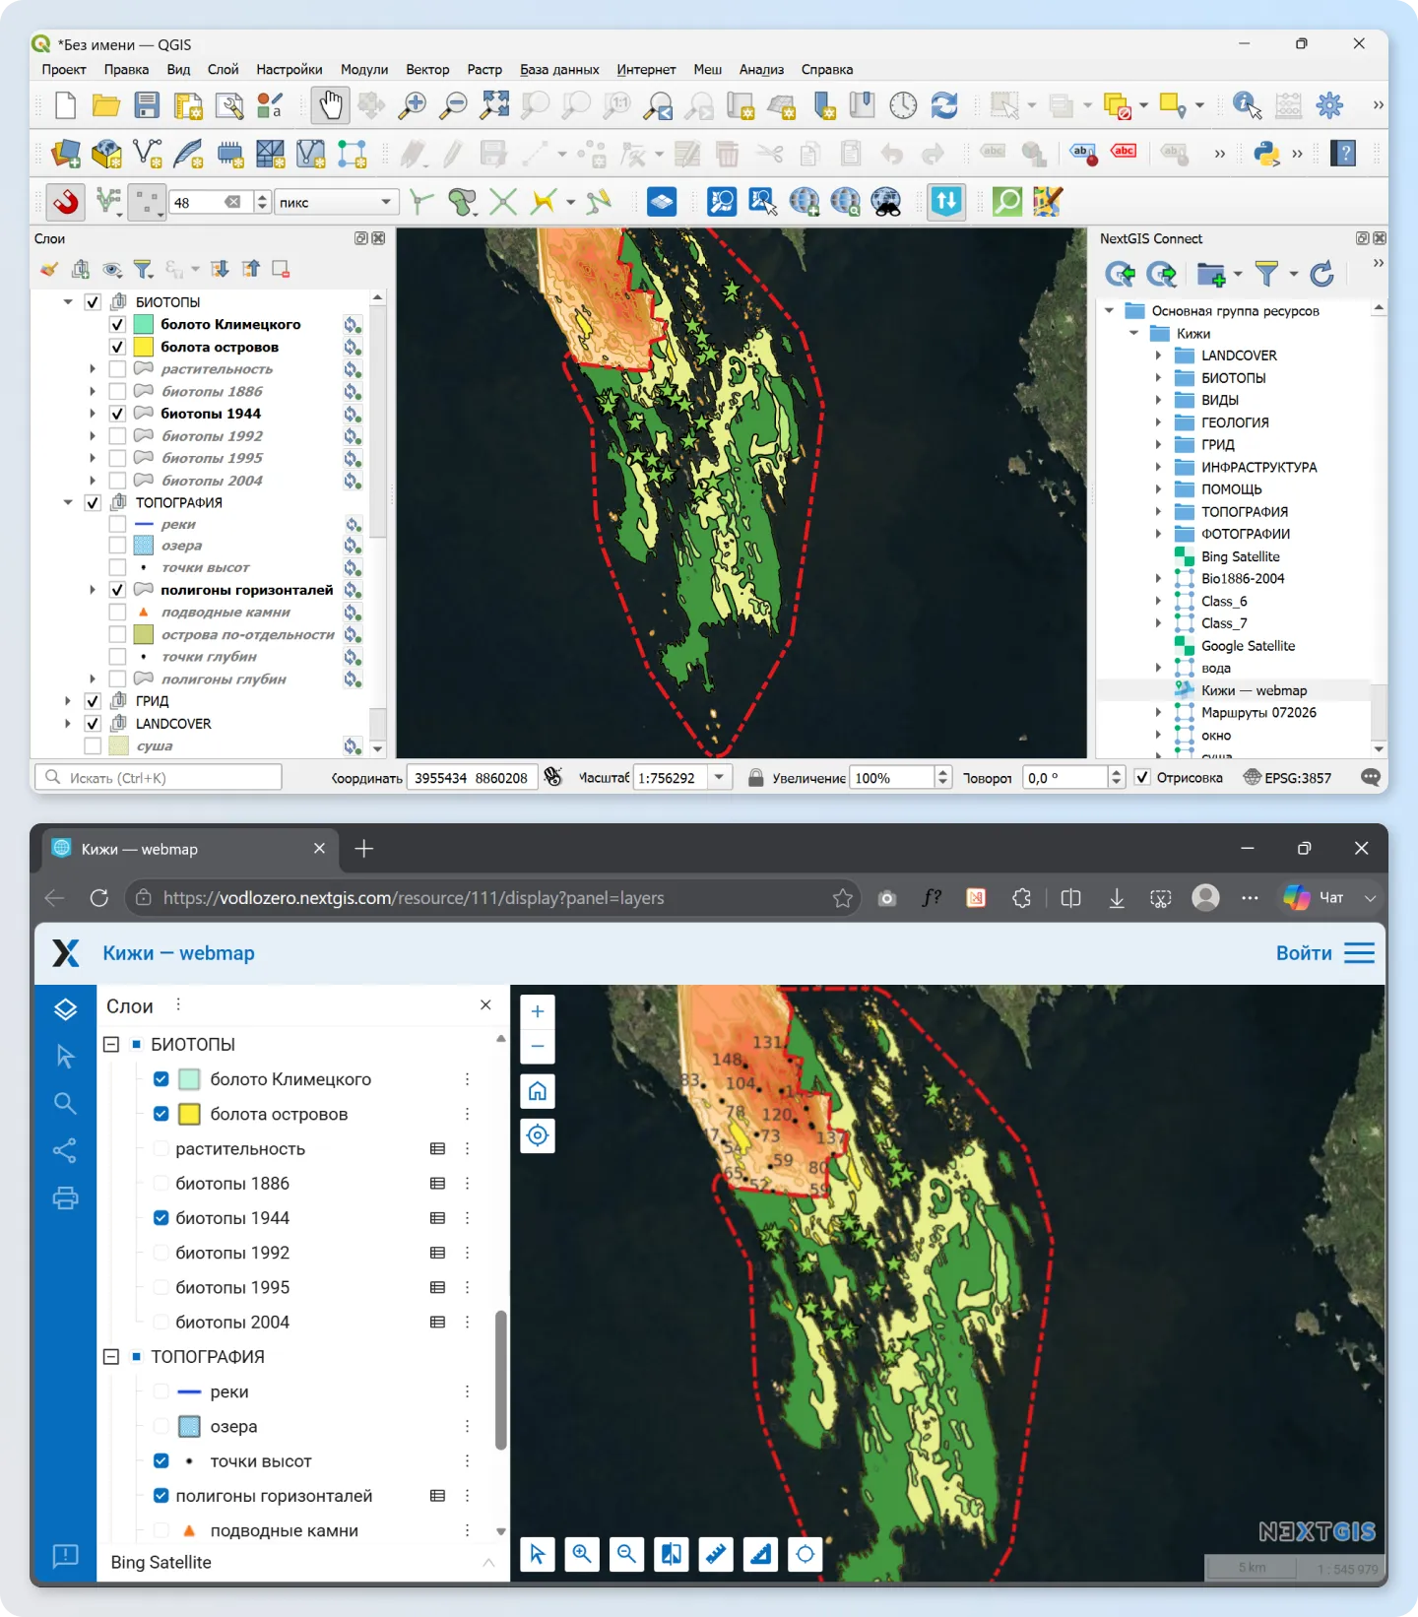The height and width of the screenshot is (1617, 1418).
Task: Click the Zoom In magnifier in QGIS toolbar
Action: coord(412,105)
